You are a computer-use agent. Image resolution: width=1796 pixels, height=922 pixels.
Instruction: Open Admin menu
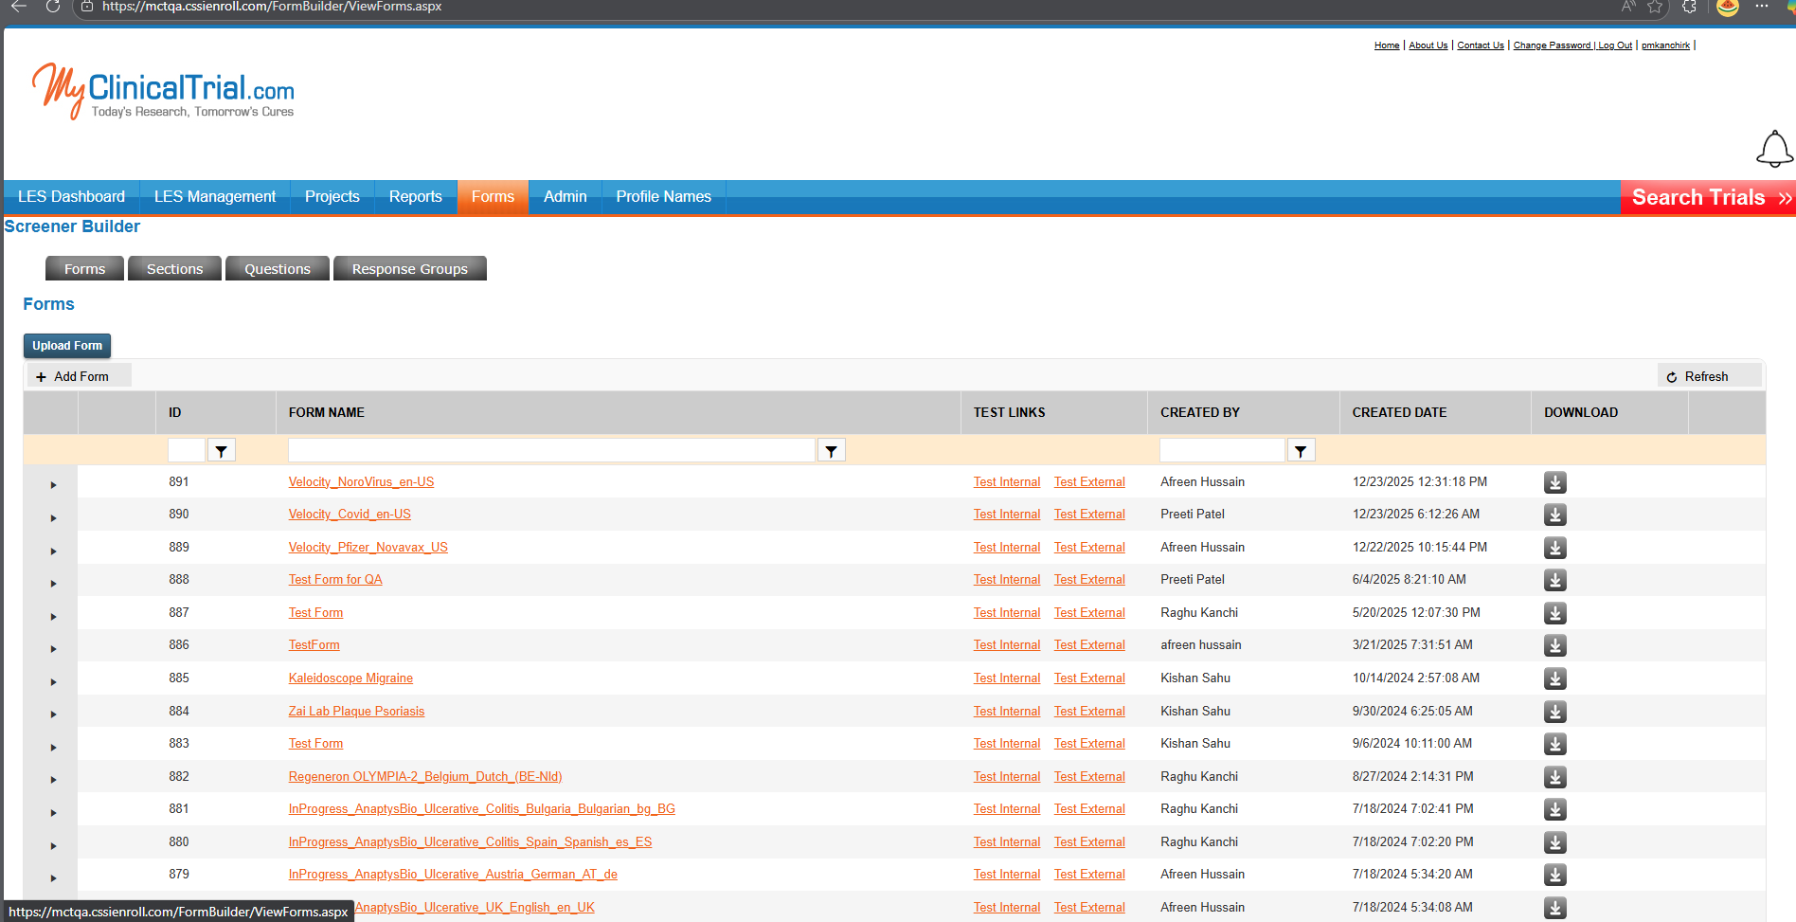tap(566, 197)
